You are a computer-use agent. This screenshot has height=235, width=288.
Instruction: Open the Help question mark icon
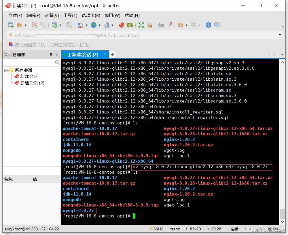click(x=208, y=25)
